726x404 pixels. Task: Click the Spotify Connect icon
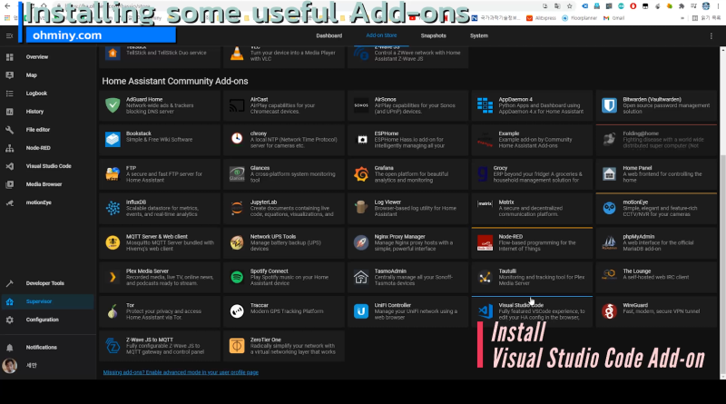237,277
